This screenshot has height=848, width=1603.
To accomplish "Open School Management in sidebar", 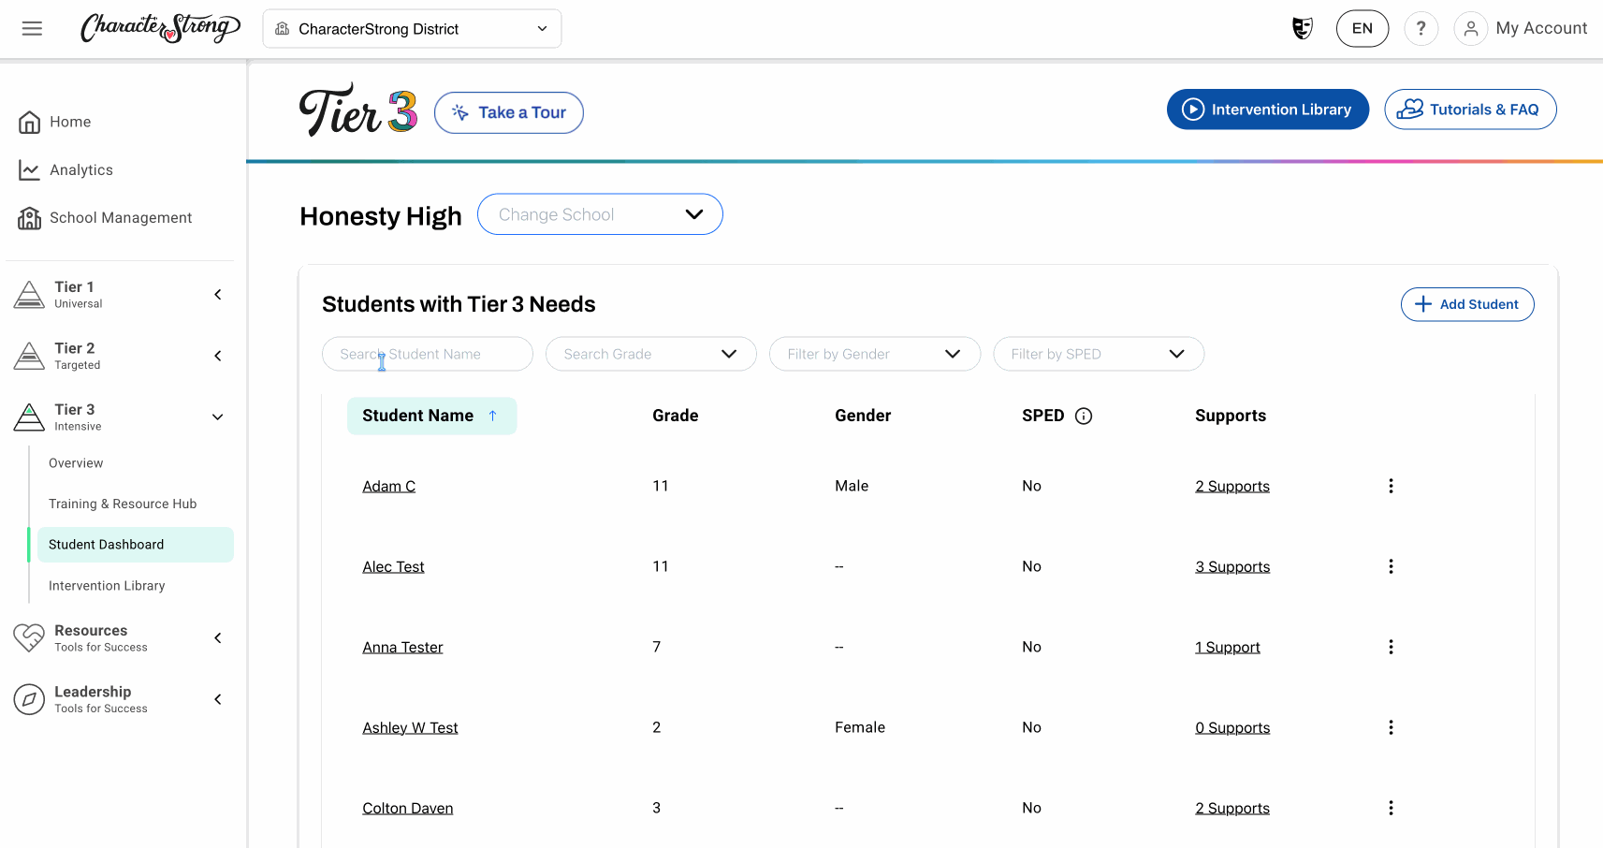I will point(121,218).
